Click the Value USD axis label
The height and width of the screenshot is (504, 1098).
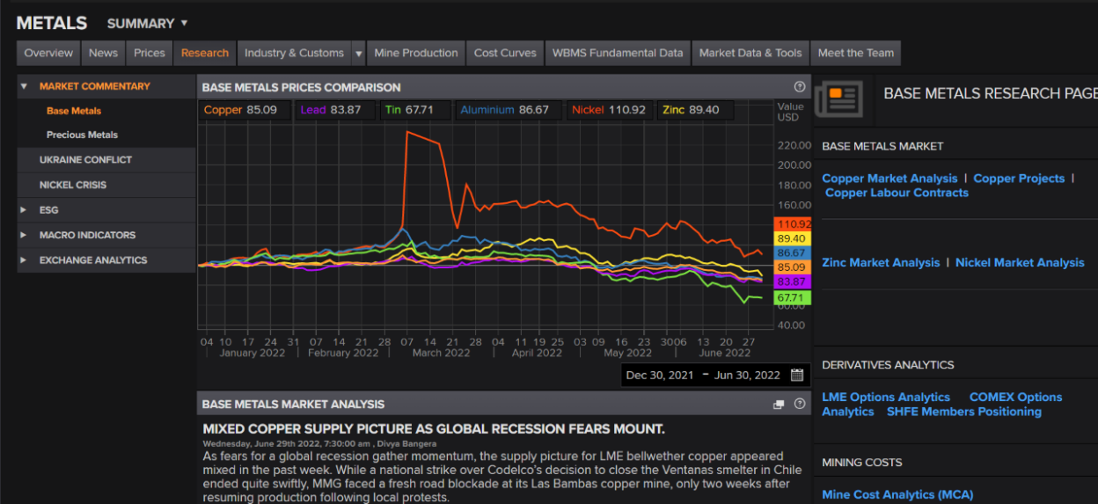pyautogui.click(x=789, y=112)
